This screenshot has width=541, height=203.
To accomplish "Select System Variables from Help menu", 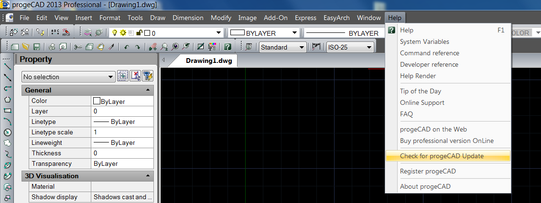I will (424, 41).
